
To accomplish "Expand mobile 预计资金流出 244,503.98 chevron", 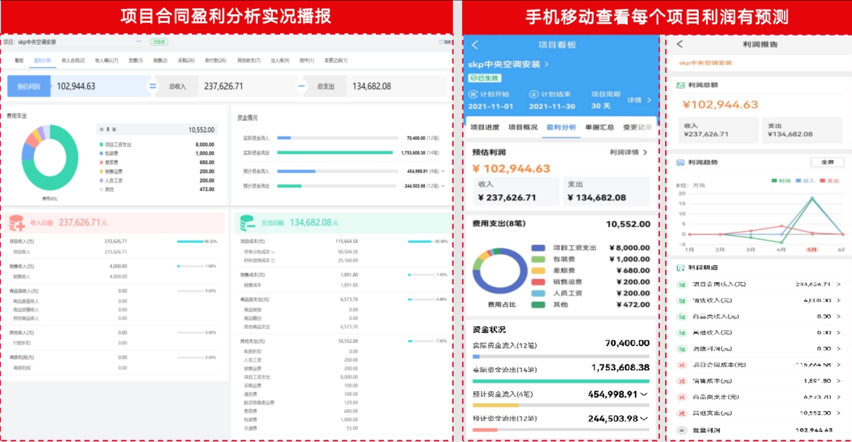I will 644,419.
